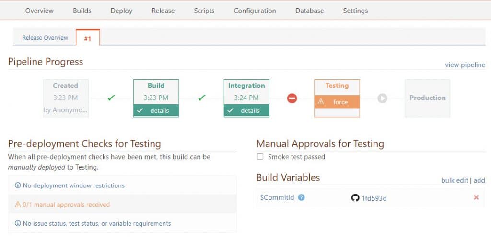The width and height of the screenshot is (491, 240).
Task: Open the Database menu item
Action: [309, 11]
